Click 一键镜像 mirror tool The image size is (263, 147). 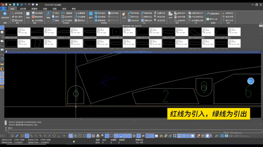tap(67, 13)
